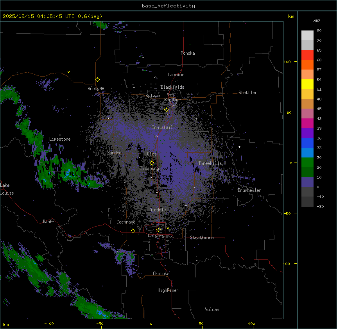Viewport: 337px width, 329px height.
Task: Select the royal blue 33-36 dBZ legend swatch
Action: [307, 143]
